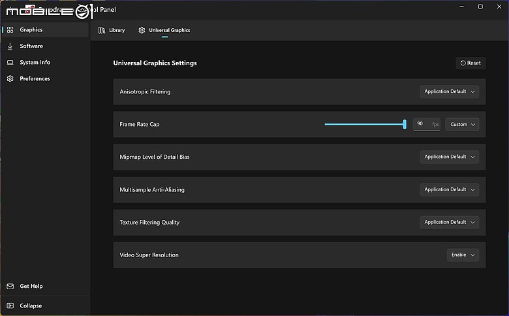Image resolution: width=509 pixels, height=316 pixels.
Task: Open Anisotropic Filtering dropdown
Action: coord(449,91)
